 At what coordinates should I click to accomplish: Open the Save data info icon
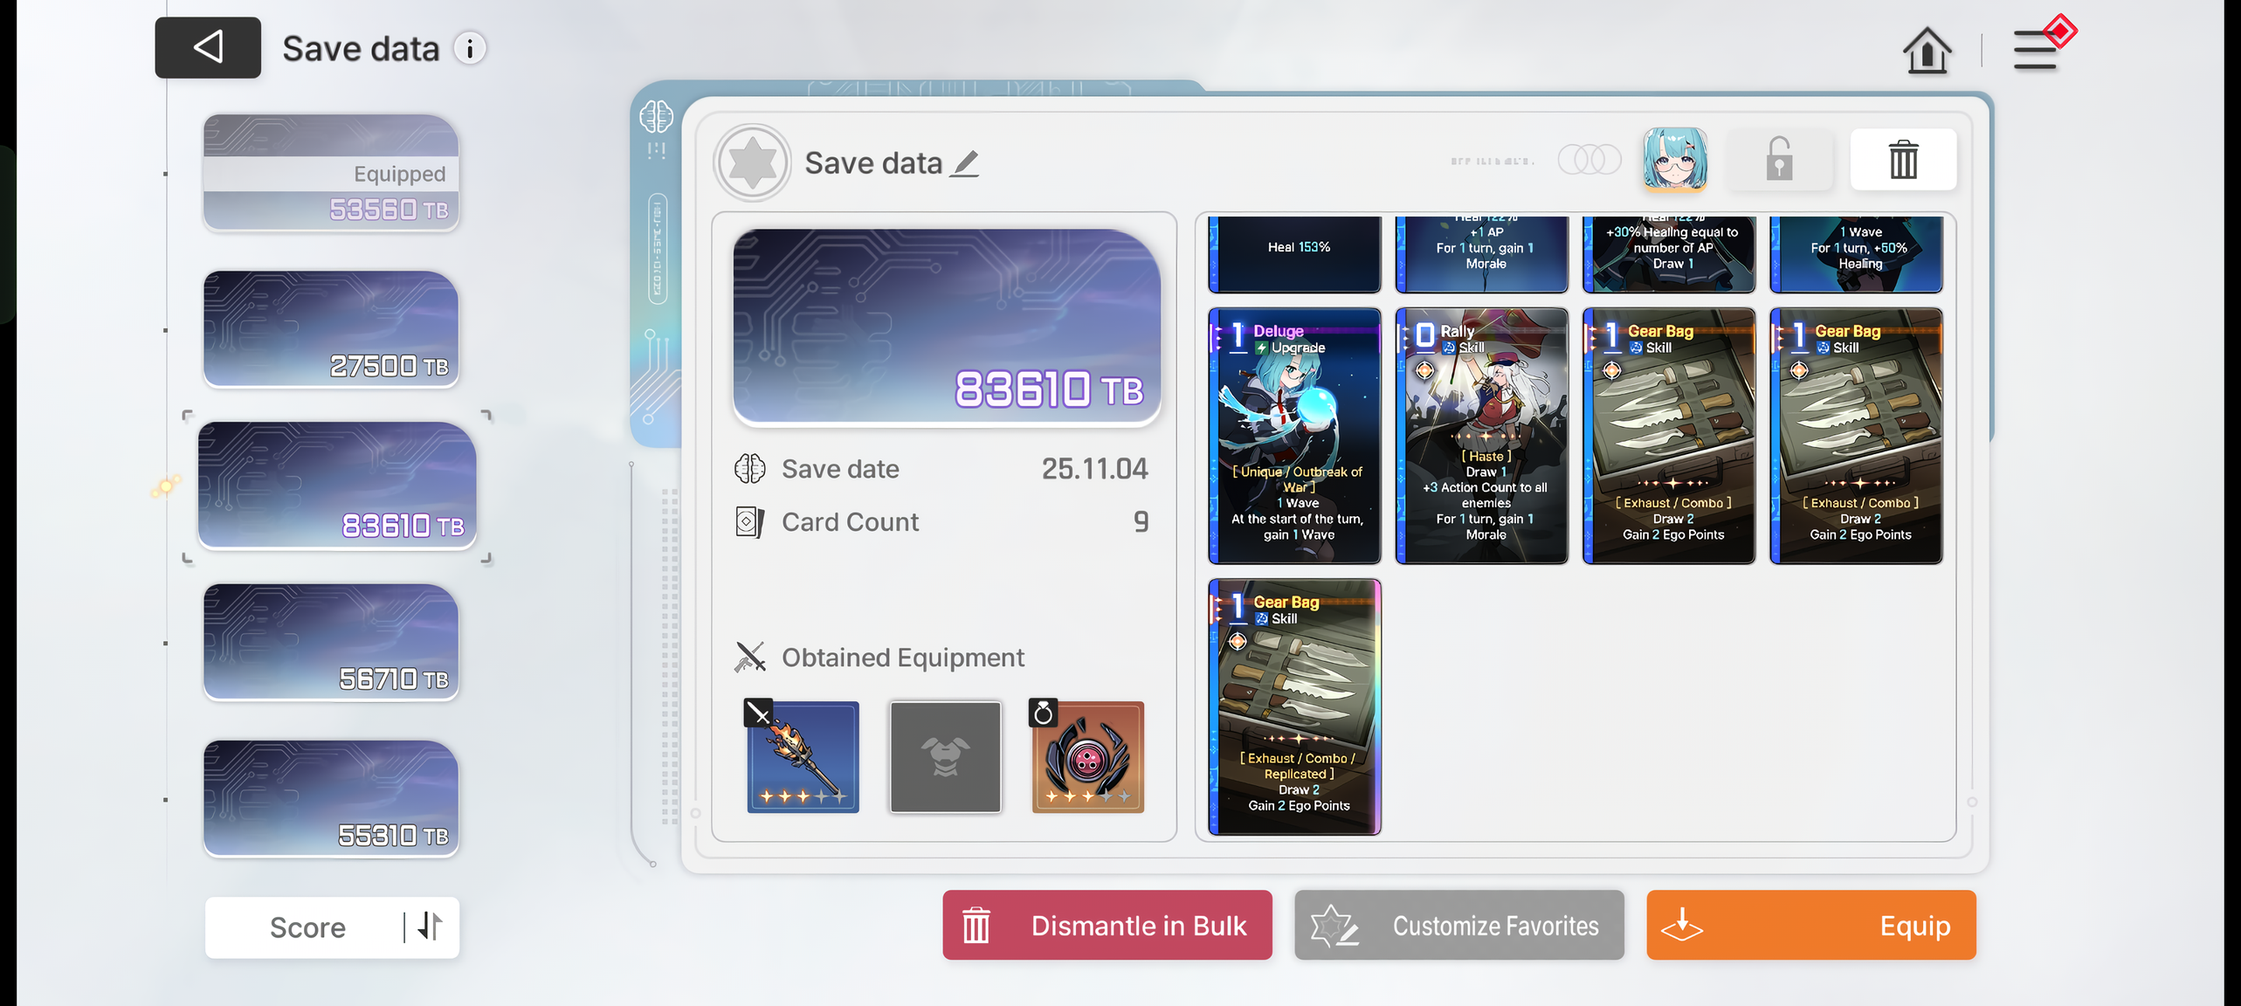(x=470, y=49)
